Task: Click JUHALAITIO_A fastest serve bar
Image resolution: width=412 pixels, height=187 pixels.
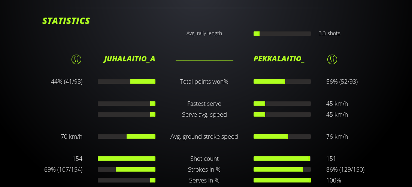Action: (127, 104)
